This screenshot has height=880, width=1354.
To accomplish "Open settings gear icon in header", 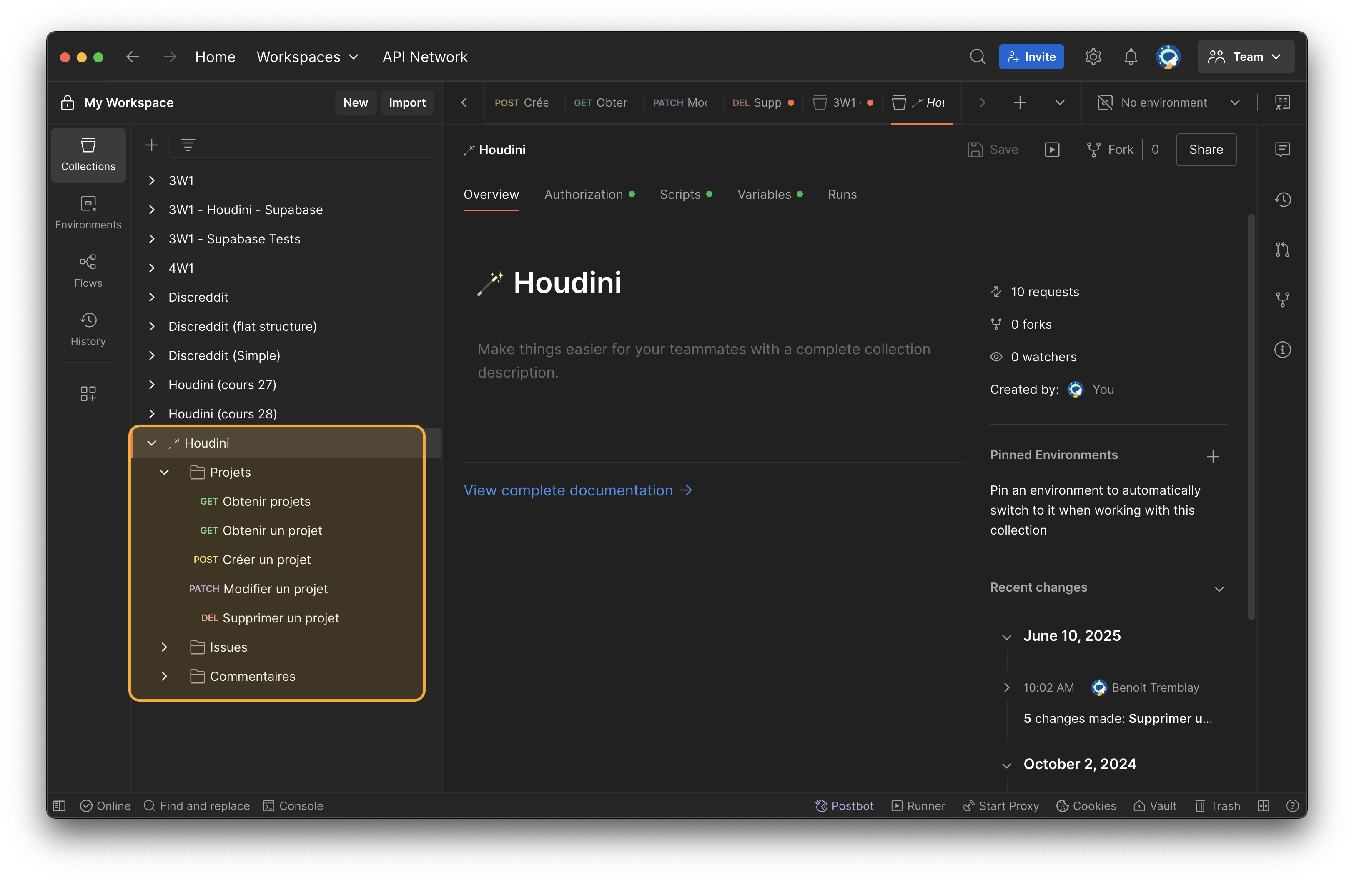I will click(1093, 57).
